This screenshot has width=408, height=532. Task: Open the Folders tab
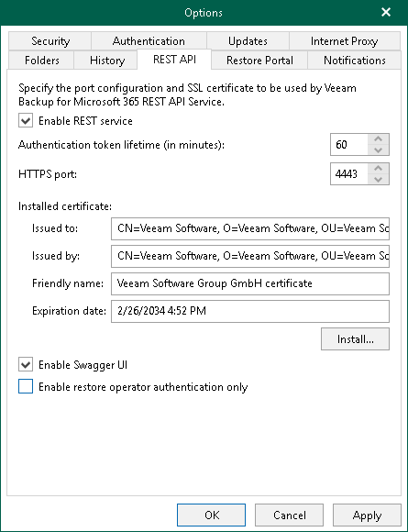[x=41, y=60]
